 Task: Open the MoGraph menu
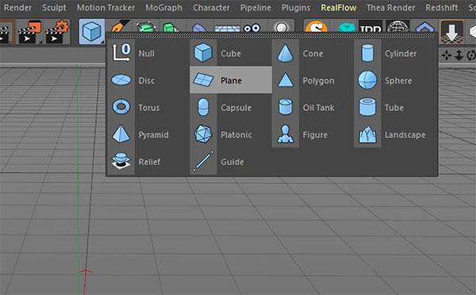[x=163, y=8]
